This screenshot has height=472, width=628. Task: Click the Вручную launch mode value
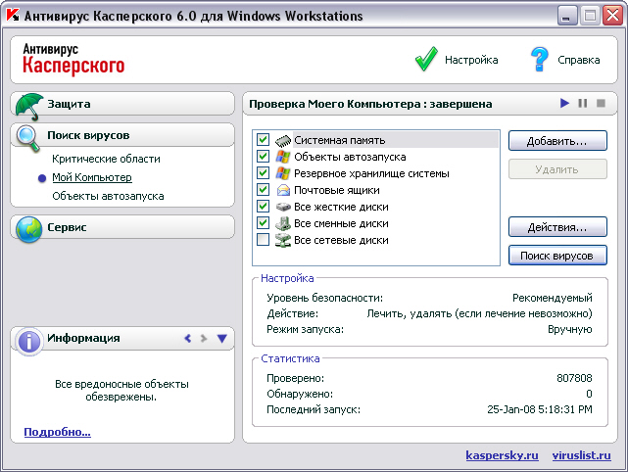tap(570, 329)
